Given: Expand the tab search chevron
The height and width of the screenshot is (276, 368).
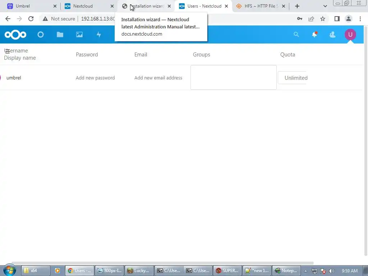Looking at the screenshot, I should (x=325, y=6).
